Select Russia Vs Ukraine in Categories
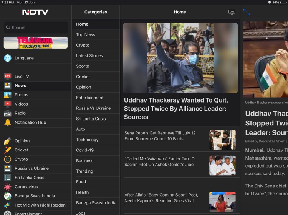288x215 pixels. tap(96, 108)
